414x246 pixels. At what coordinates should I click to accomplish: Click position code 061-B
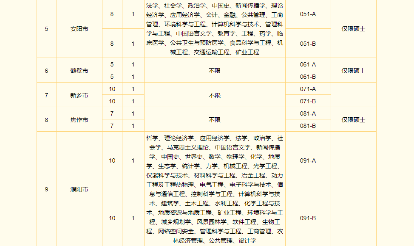308,77
